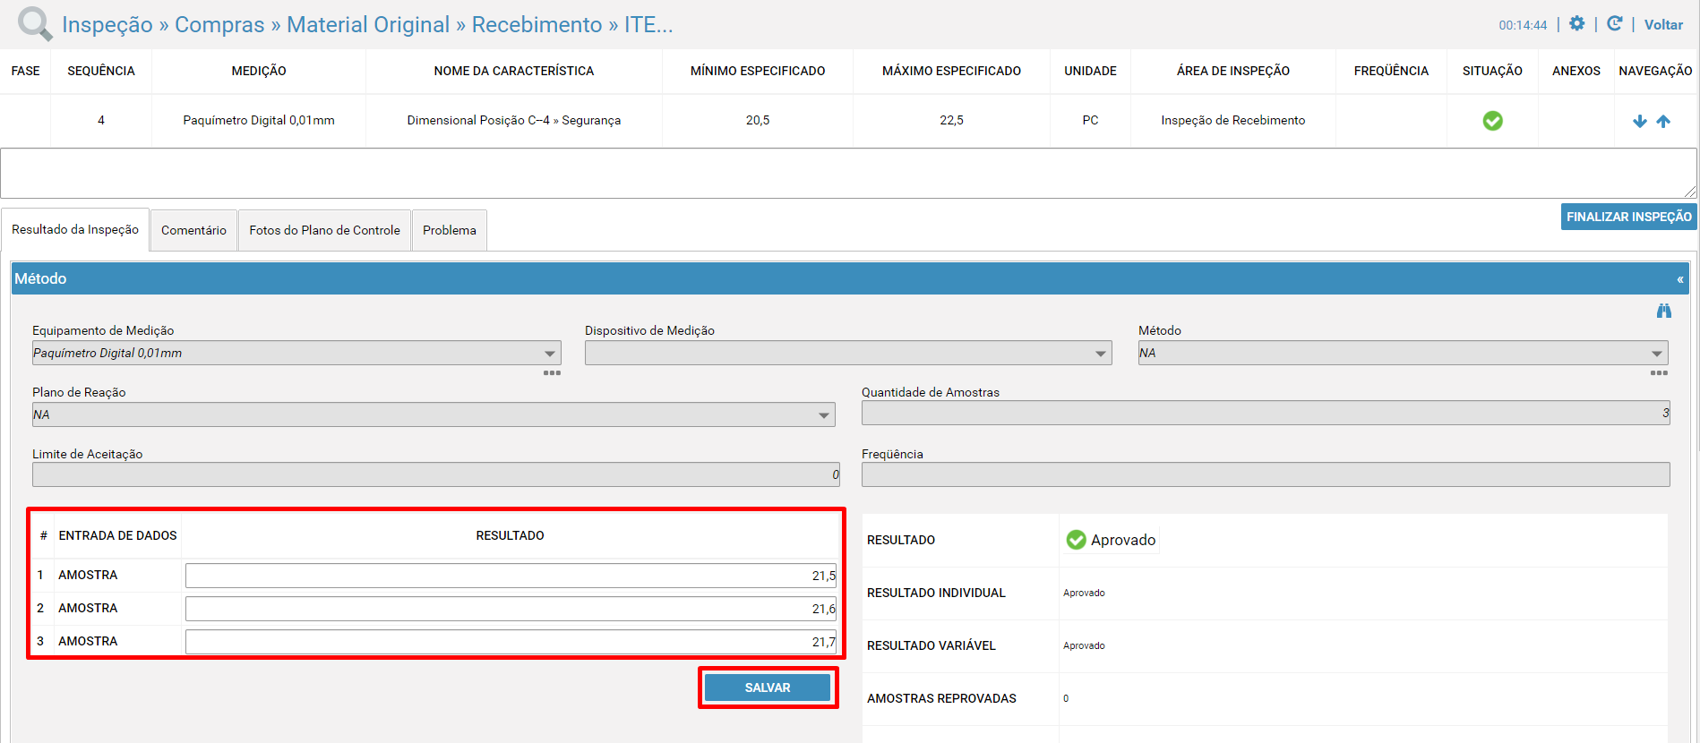
Task: Click the PC unit cell
Action: pos(1090,120)
